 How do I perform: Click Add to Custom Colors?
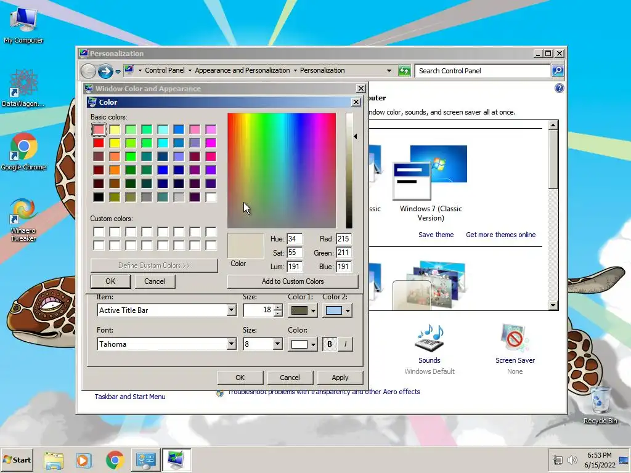pyautogui.click(x=293, y=281)
